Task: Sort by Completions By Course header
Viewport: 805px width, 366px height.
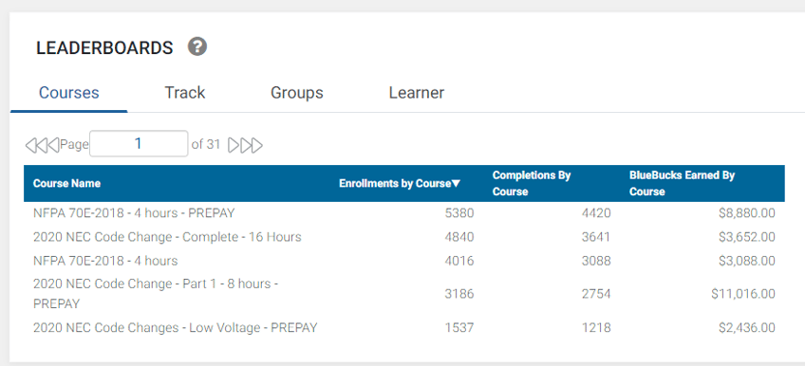Action: click(532, 184)
